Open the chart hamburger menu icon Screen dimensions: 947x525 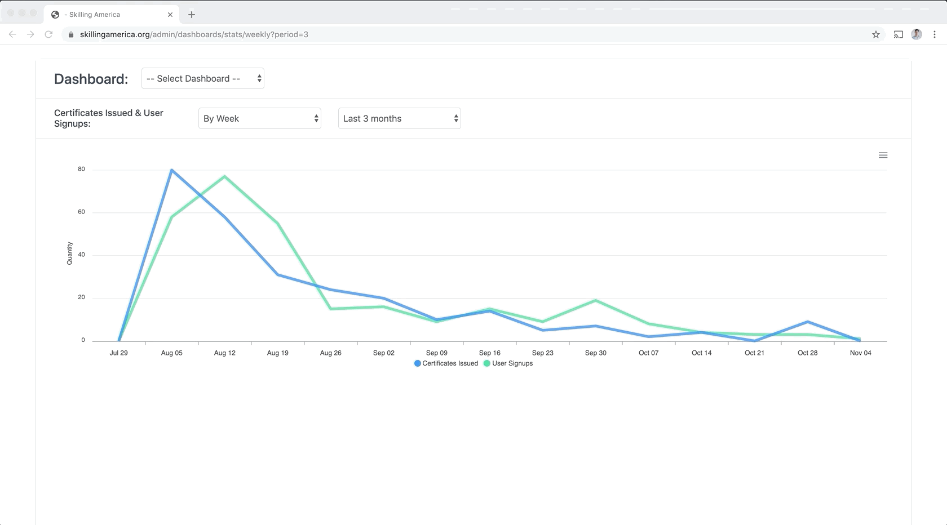click(x=883, y=155)
